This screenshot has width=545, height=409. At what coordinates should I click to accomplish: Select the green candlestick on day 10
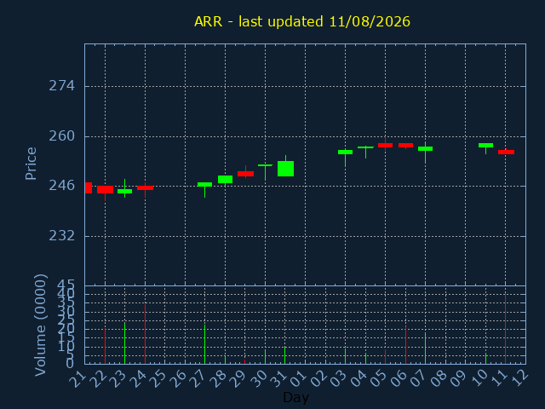coord(485,146)
